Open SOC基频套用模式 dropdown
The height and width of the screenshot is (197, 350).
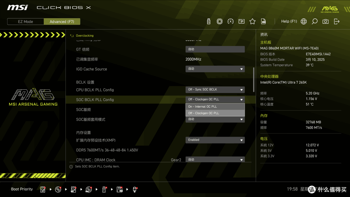pyautogui.click(x=215, y=119)
